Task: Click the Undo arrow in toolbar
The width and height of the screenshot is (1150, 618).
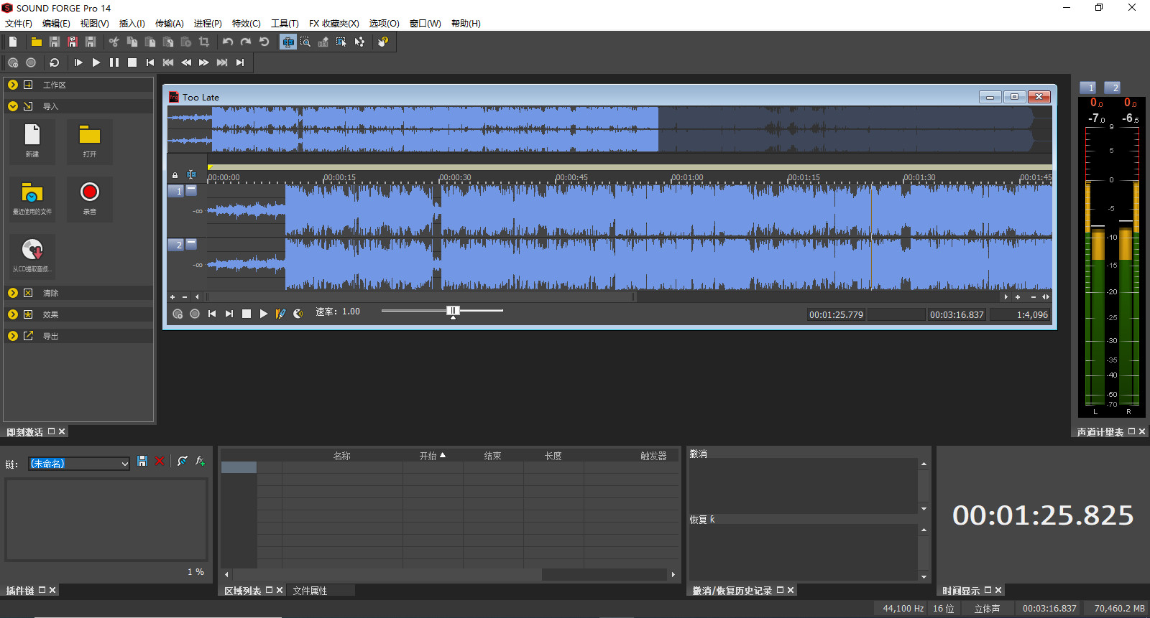Action: pos(228,42)
